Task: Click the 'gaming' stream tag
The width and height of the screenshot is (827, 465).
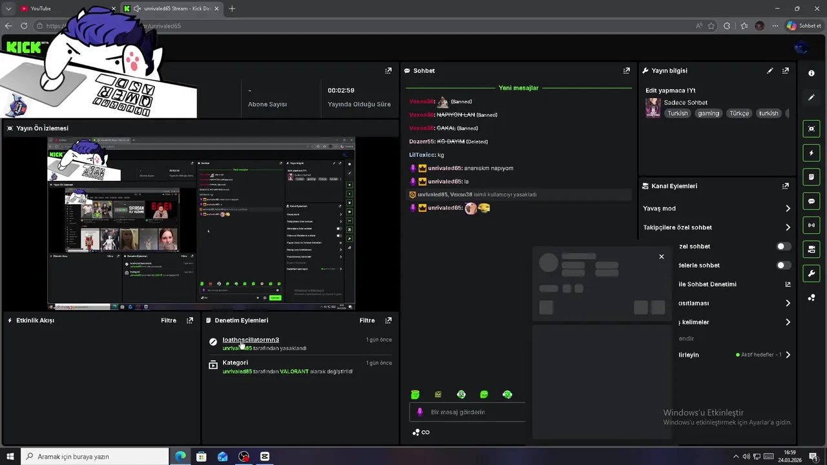Action: (708, 114)
